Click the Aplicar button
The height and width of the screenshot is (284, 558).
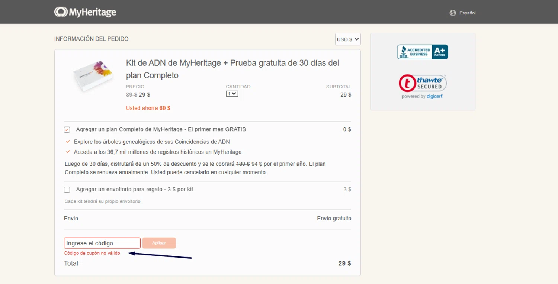pos(159,243)
